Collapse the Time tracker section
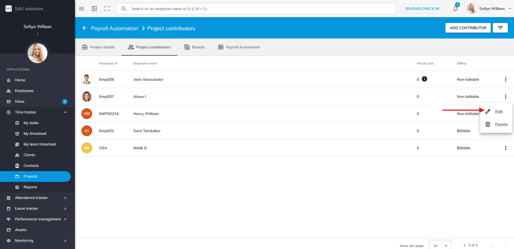Screen dimensions: 514x249 (x=65, y=112)
